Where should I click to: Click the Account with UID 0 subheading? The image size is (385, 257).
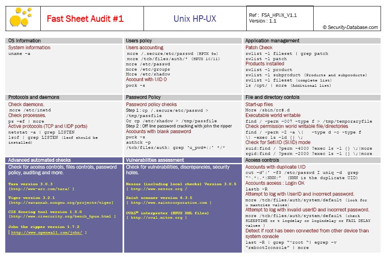click(146, 79)
